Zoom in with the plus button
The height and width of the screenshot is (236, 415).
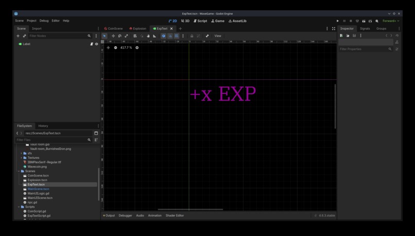(x=137, y=48)
